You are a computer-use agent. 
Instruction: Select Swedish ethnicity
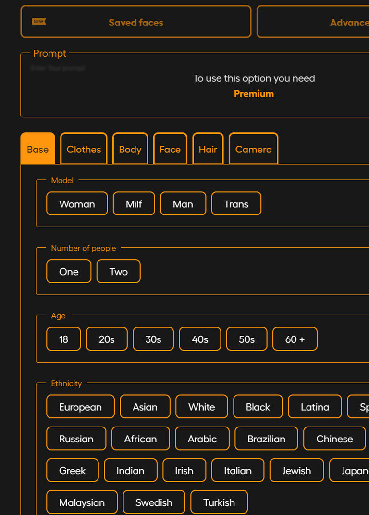(x=154, y=502)
